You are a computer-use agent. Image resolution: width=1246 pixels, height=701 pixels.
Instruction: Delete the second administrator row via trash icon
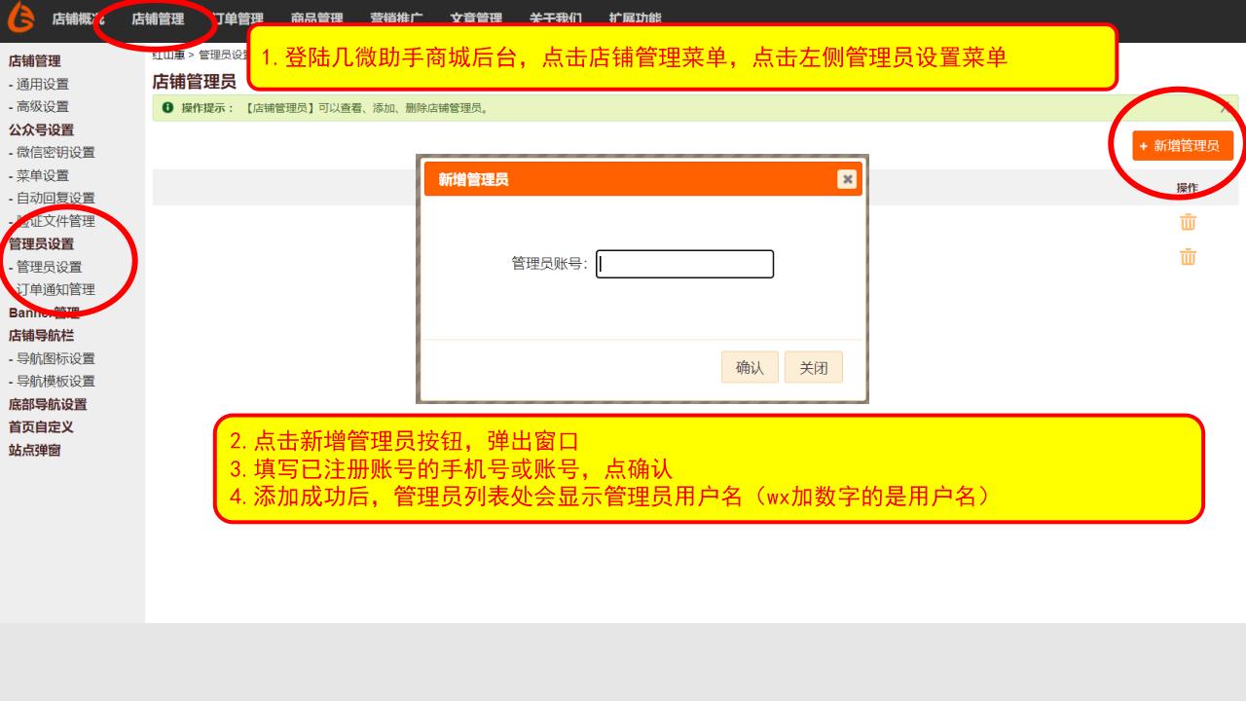click(1188, 257)
